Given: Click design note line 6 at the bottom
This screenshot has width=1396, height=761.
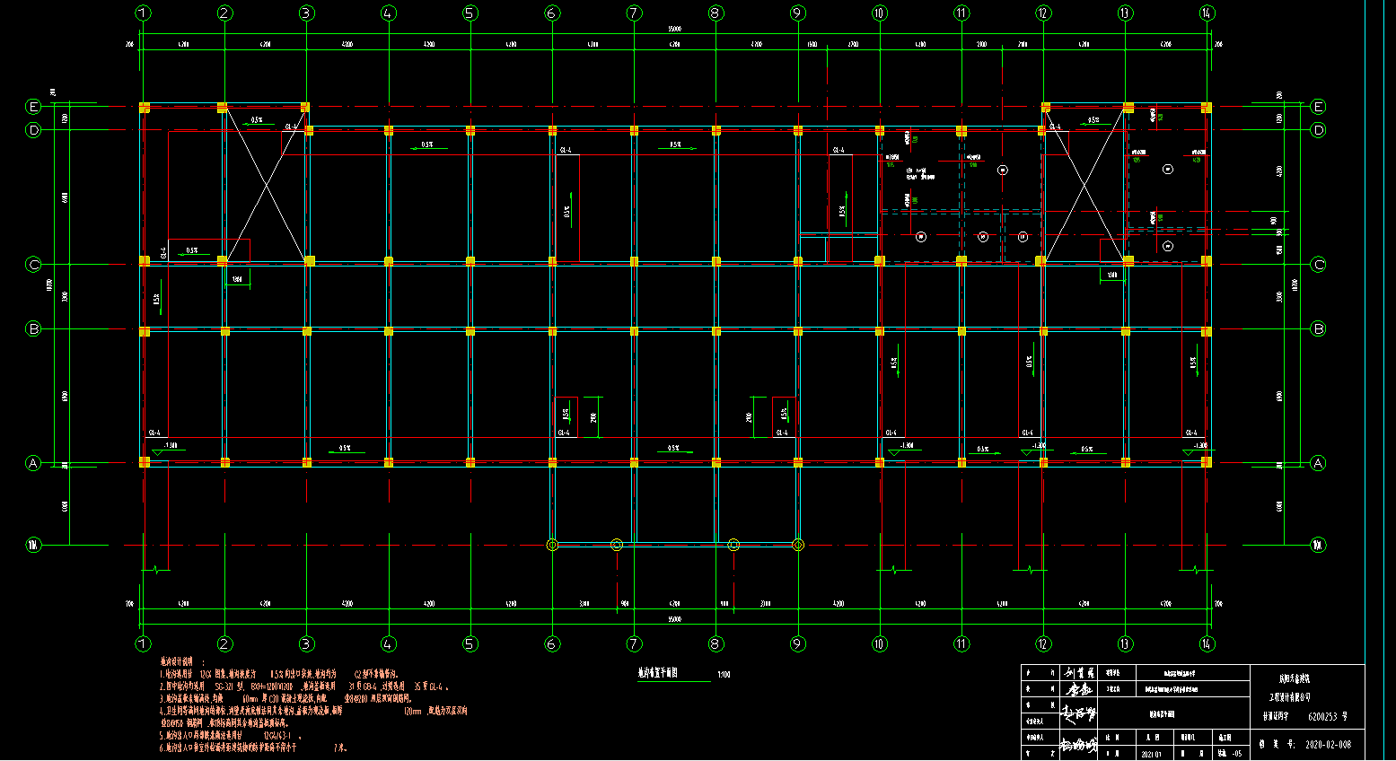Looking at the screenshot, I should (253, 748).
